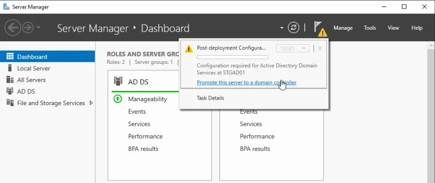The image size is (435, 183).
Task: Minimize the Server Manager window
Action: click(384, 7)
